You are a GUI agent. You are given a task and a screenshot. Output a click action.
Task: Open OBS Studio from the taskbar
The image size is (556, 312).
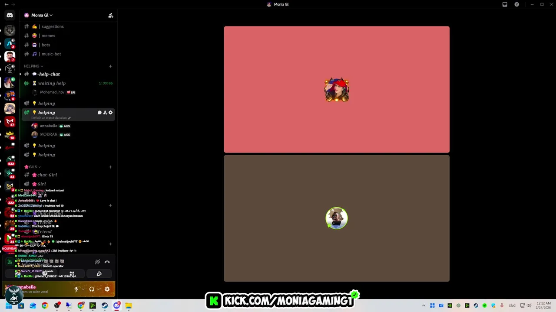[x=57, y=305]
